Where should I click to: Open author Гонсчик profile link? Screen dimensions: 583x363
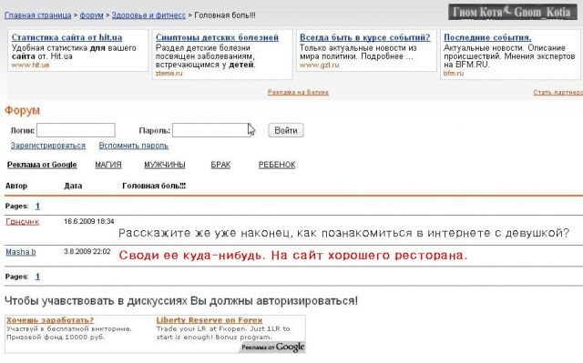point(22,222)
